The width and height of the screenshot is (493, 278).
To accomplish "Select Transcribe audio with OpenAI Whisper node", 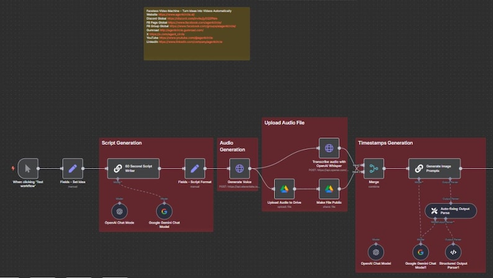I will coord(329,148).
